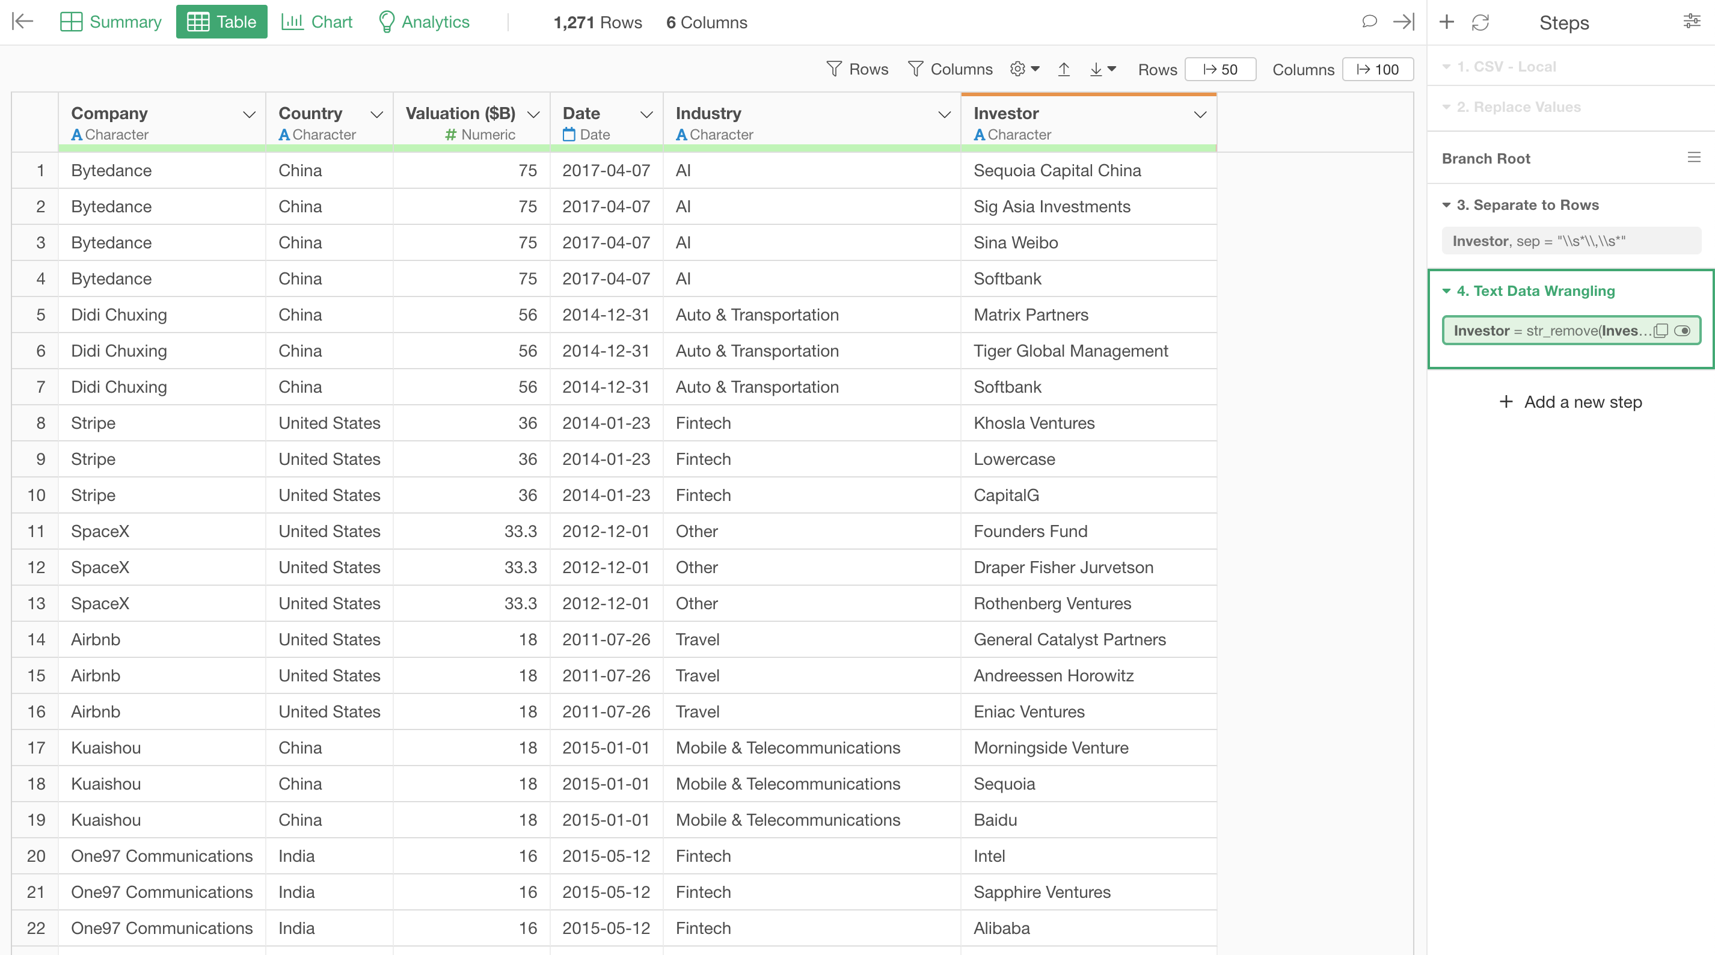Image resolution: width=1715 pixels, height=955 pixels.
Task: Open the Rows filter
Action: tap(857, 69)
